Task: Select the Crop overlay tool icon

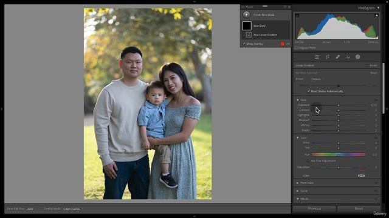Action: 328,57
